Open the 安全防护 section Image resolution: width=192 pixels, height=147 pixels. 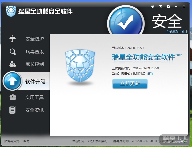(x=34, y=39)
